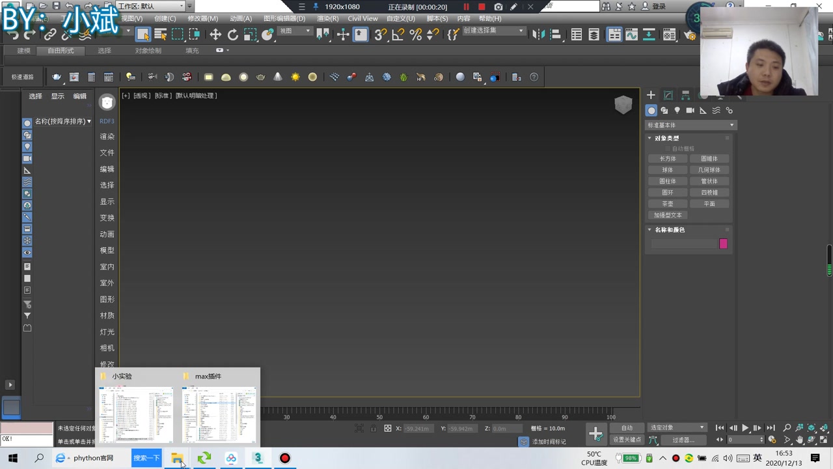Open the 修改器(M) menu
Screen dimensions: 833x469
pos(203,18)
